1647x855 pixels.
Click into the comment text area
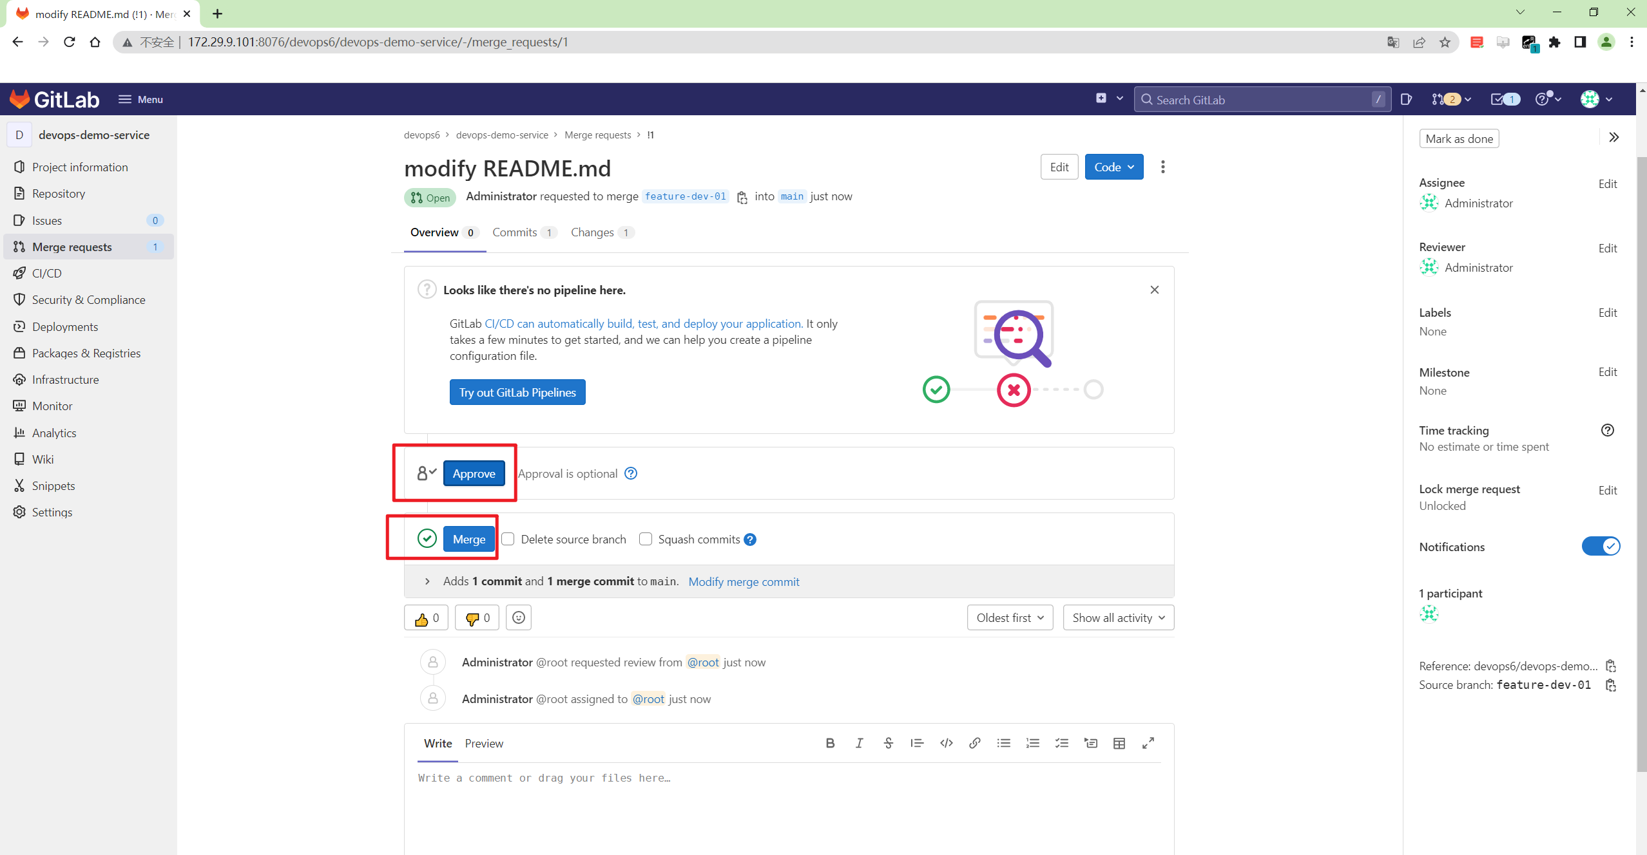click(789, 805)
